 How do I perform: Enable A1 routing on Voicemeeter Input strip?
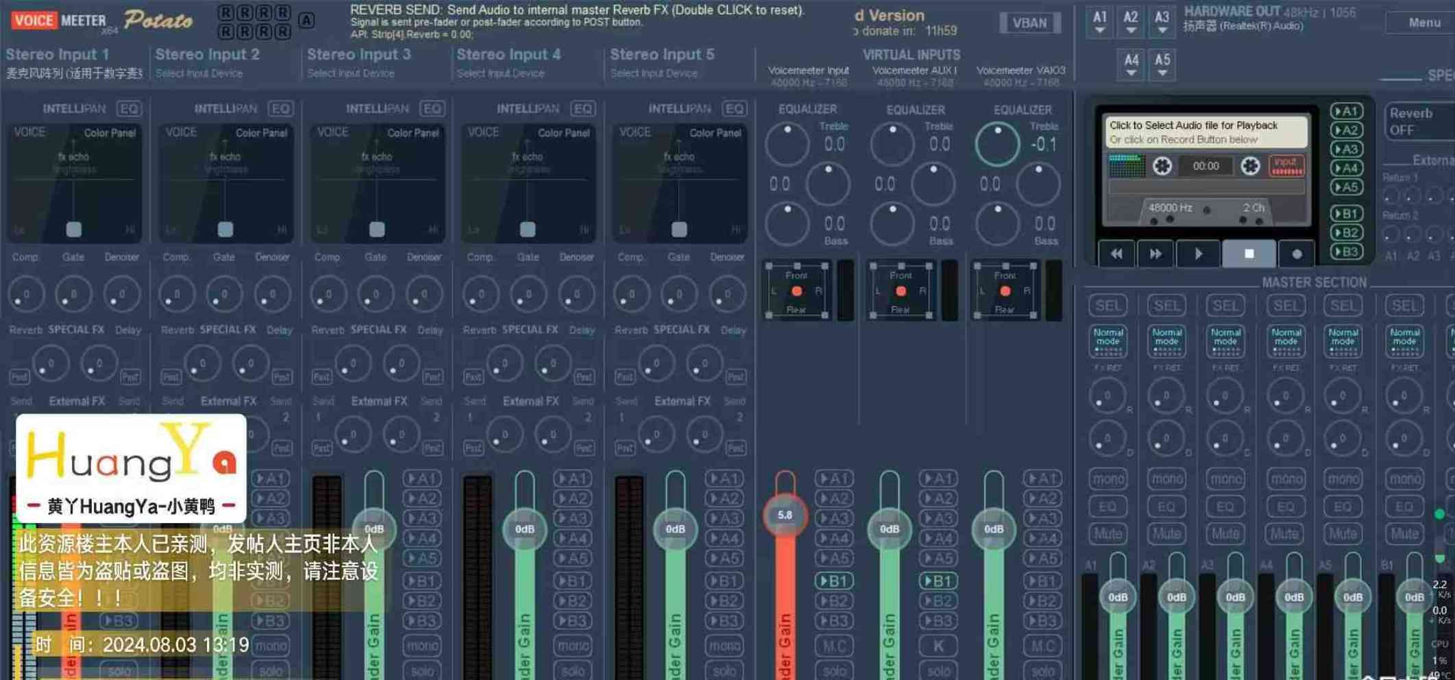pos(834,478)
